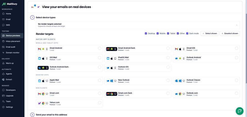Click the Windows logo on New Outlook card
This screenshot has height=117, width=247.
pyautogui.click(x=112, y=81)
